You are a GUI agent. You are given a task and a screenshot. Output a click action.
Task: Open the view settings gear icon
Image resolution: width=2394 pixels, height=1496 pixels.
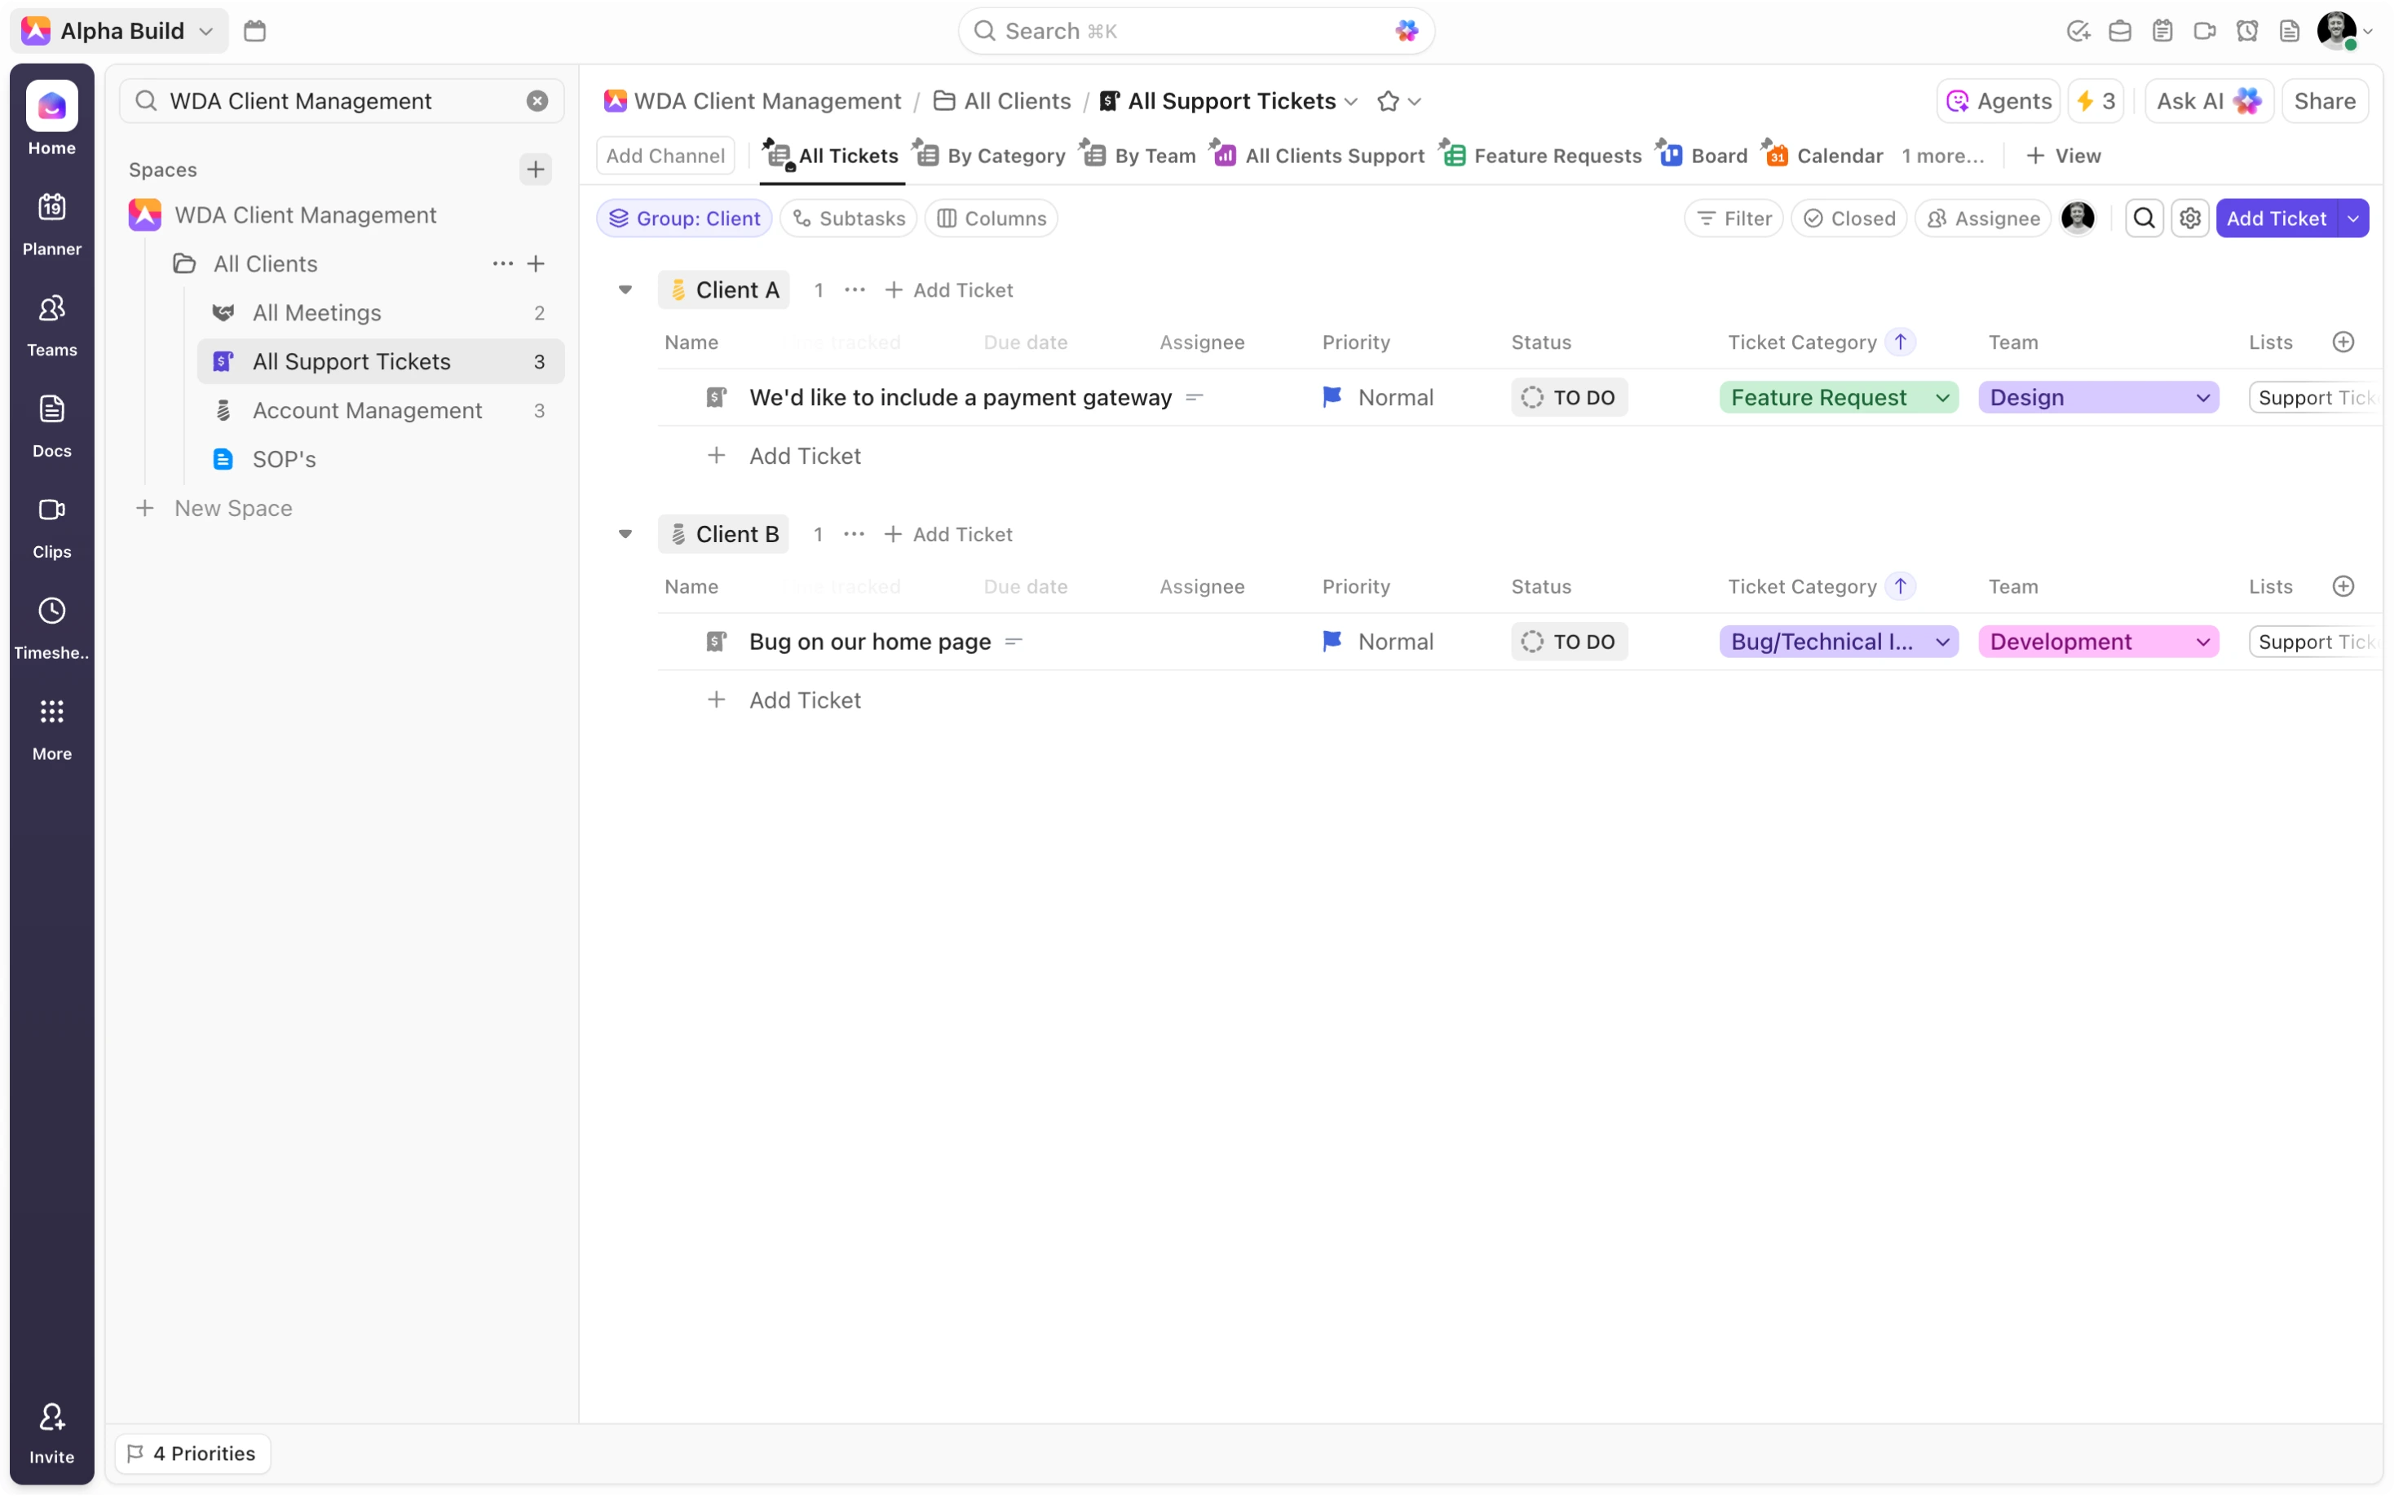coord(2190,218)
